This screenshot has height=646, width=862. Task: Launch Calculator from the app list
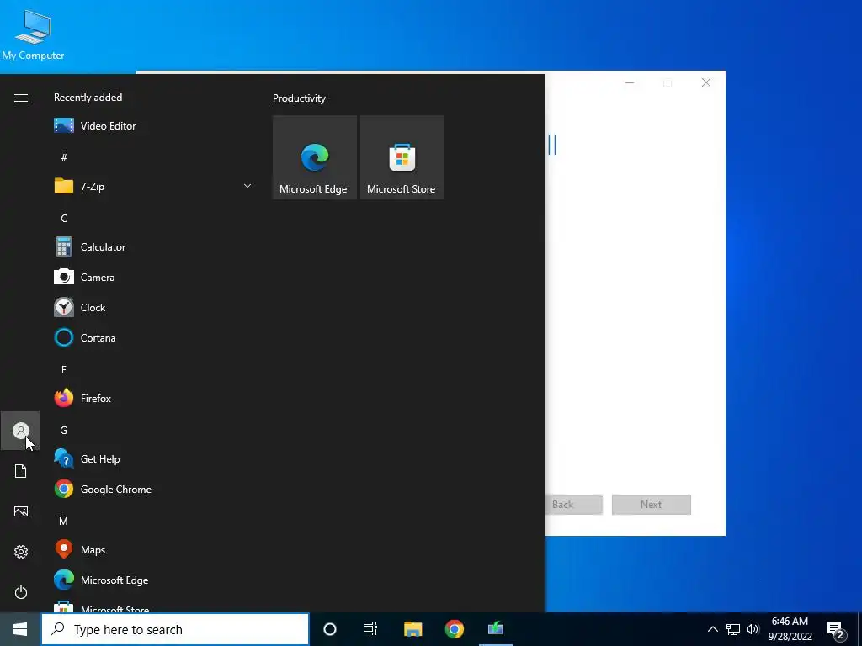(x=153, y=247)
